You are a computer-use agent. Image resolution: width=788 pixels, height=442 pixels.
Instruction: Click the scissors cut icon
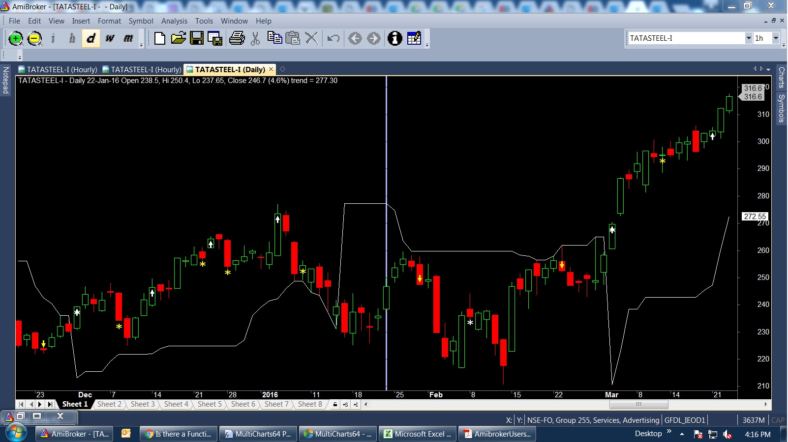click(255, 38)
